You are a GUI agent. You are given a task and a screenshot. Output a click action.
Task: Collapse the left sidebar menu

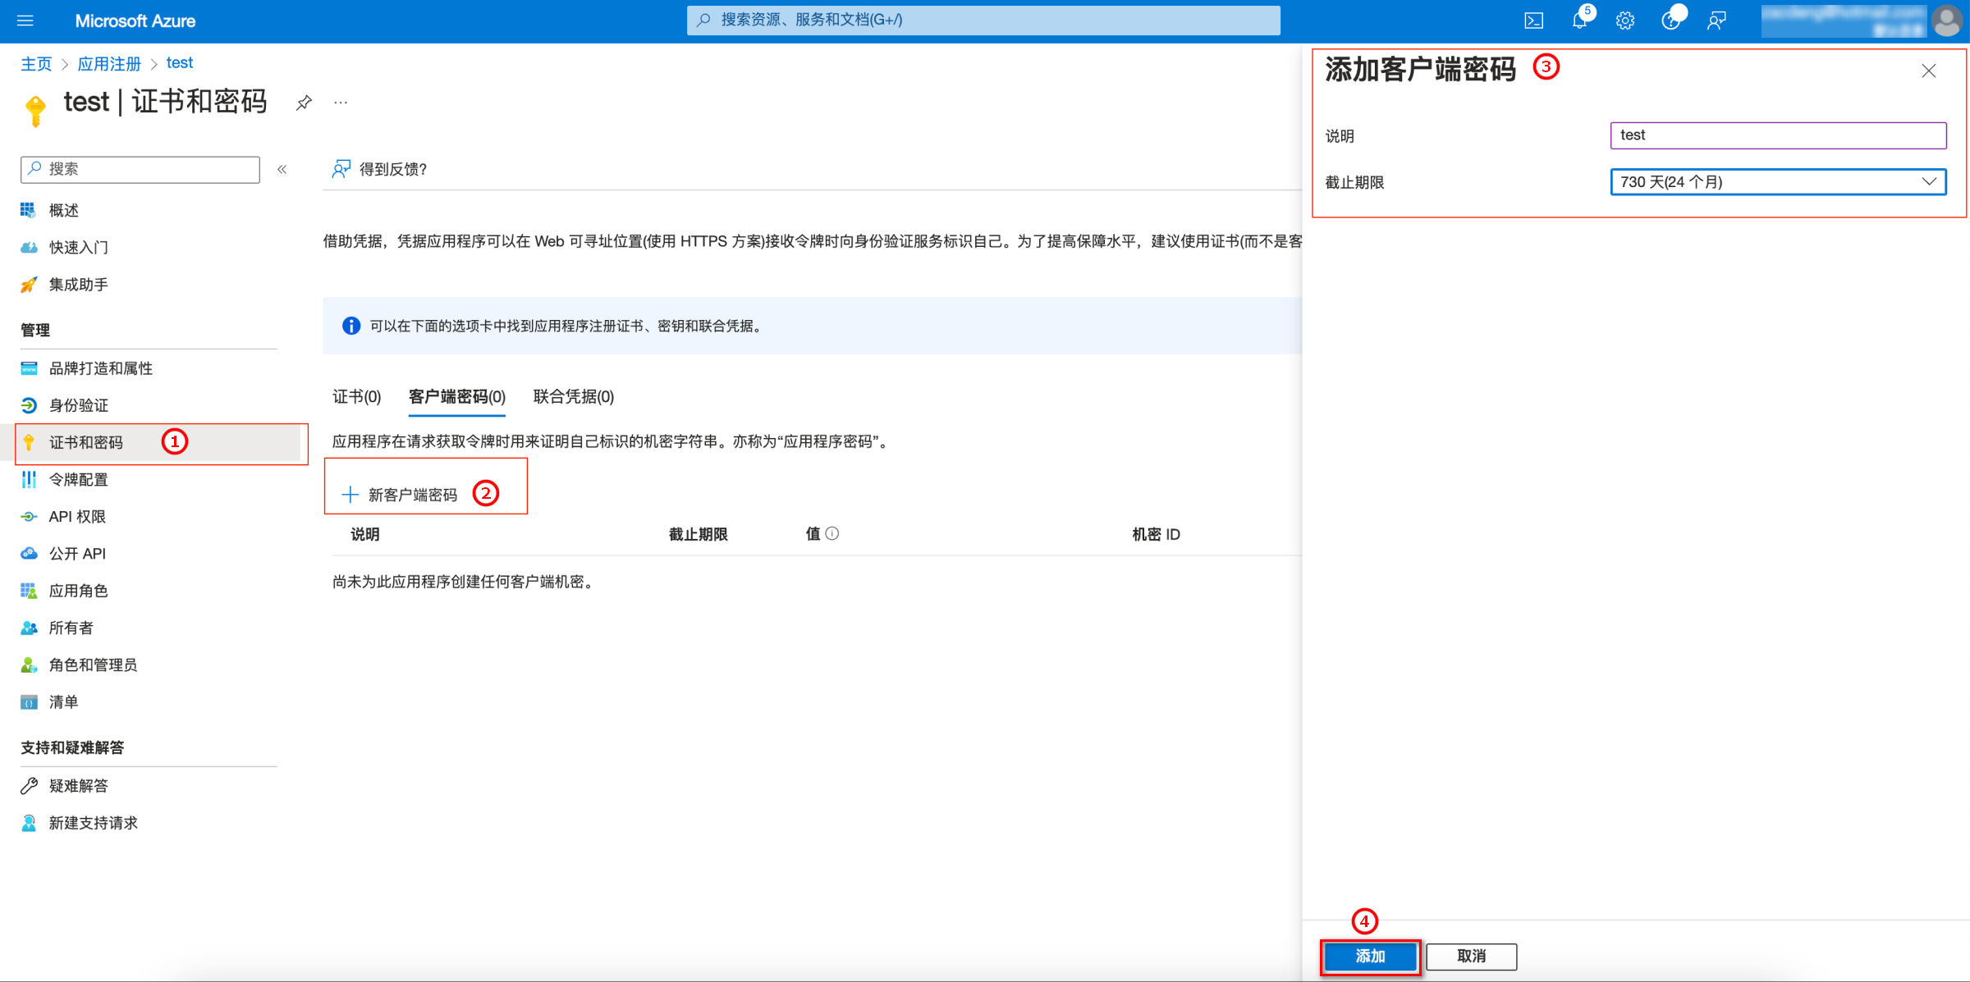point(282,169)
